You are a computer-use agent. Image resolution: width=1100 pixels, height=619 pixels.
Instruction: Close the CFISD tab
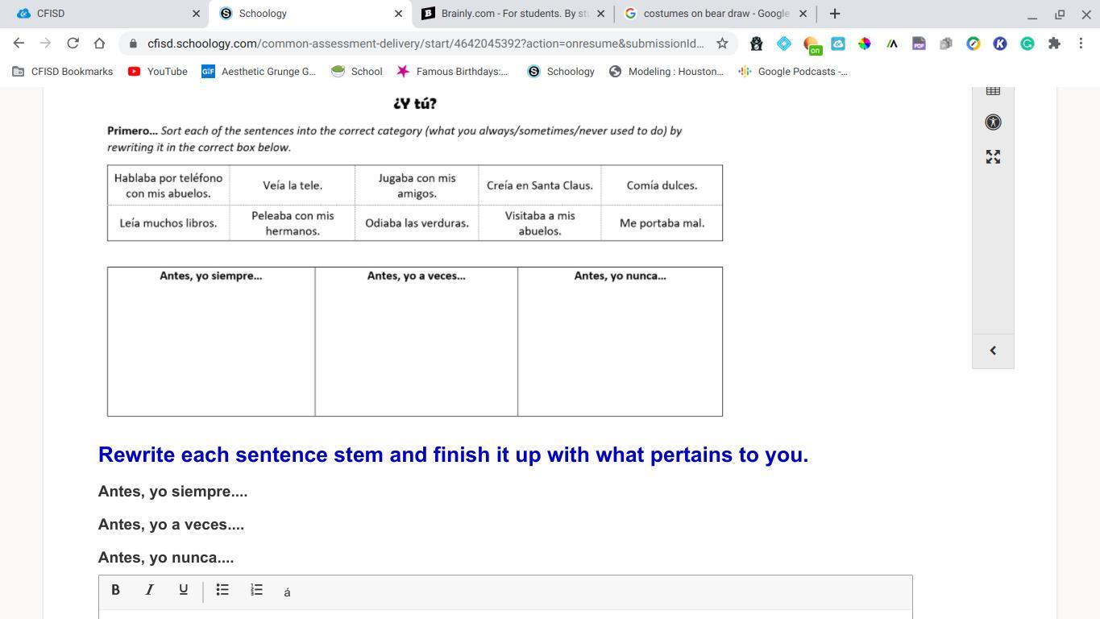point(196,14)
